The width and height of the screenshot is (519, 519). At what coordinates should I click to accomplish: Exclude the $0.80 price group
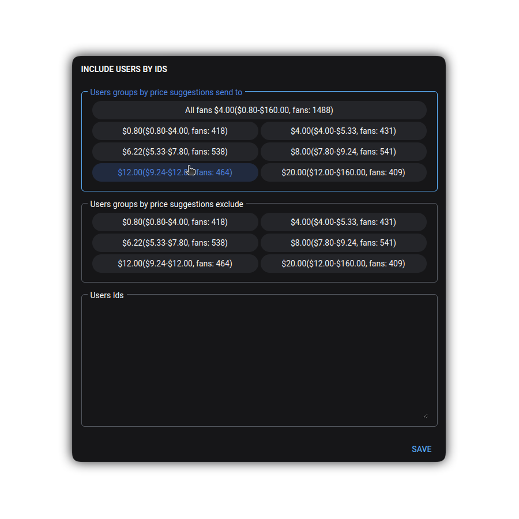pyautogui.click(x=175, y=222)
